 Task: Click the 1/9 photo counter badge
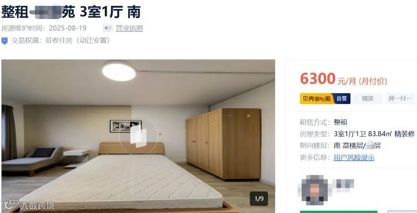(259, 198)
